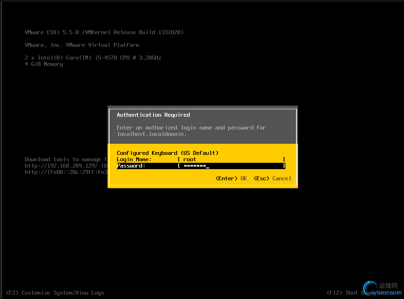Confirm login with Enter OK
Viewport: 404px width, 299px height.
231,178
